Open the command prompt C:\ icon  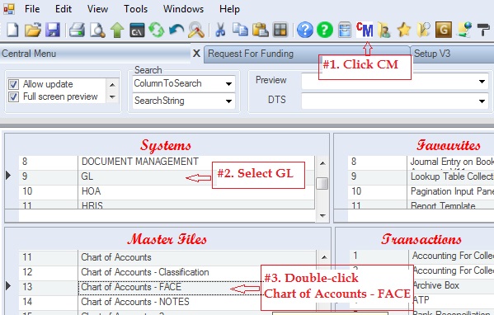[x=137, y=31]
